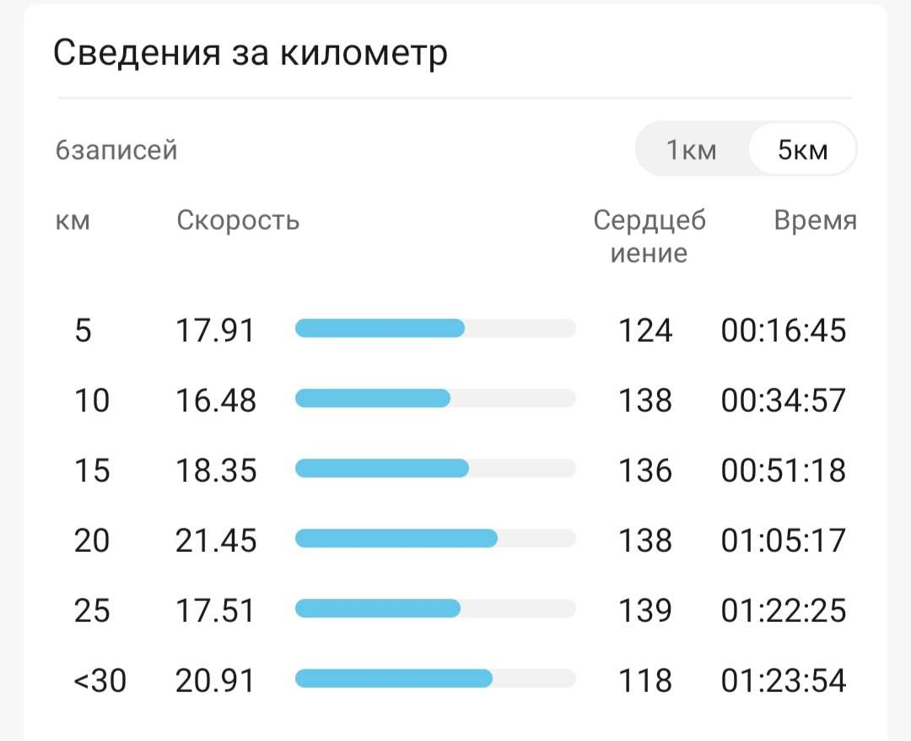Tap the time 01:23:54 entry
Image resolution: width=911 pixels, height=741 pixels.
[783, 679]
